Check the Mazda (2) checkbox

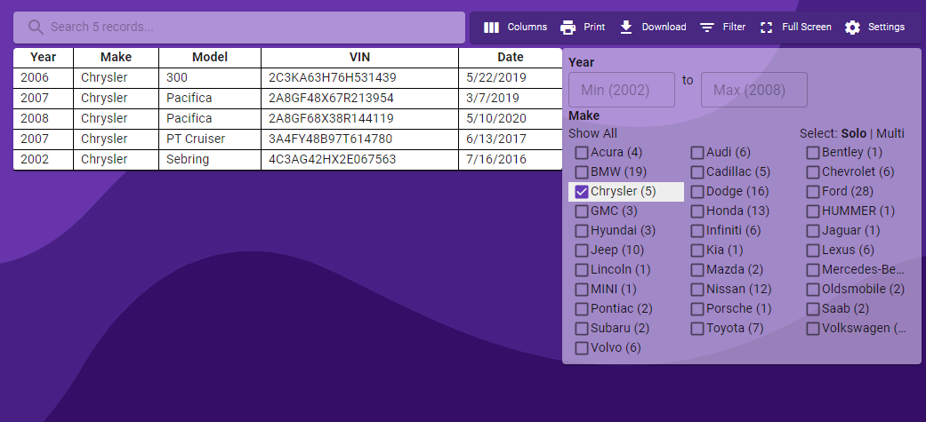click(x=697, y=270)
